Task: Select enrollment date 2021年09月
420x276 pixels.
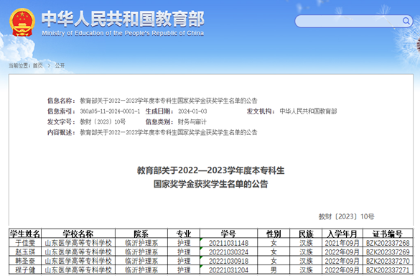Action: 342,243
